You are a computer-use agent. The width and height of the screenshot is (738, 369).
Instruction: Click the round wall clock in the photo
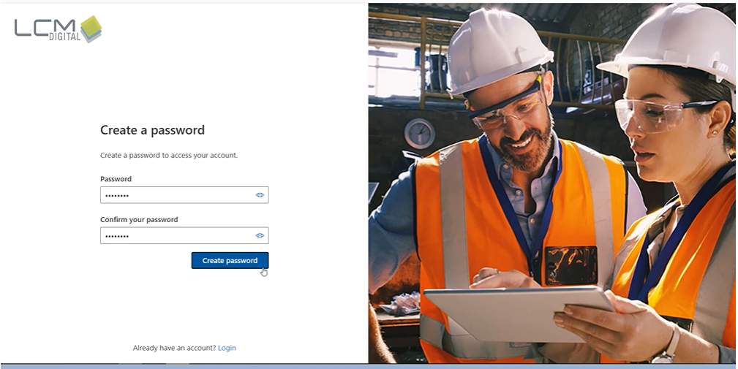click(x=419, y=134)
